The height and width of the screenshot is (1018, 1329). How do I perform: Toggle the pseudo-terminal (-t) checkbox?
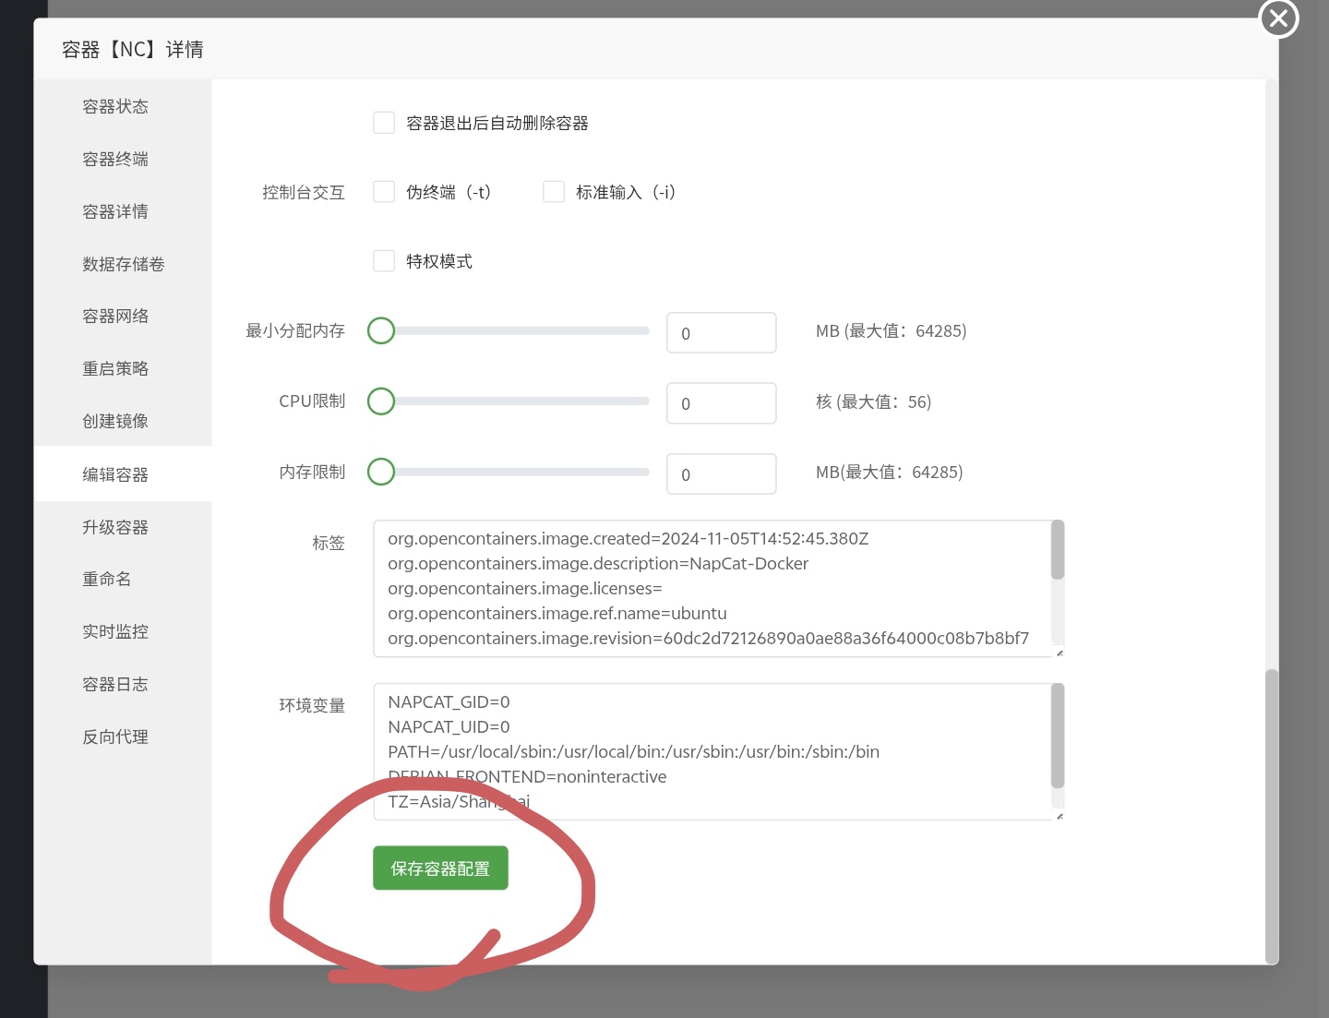coord(384,192)
